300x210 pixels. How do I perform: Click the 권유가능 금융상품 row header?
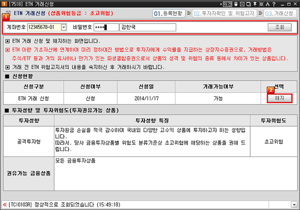click(29, 174)
